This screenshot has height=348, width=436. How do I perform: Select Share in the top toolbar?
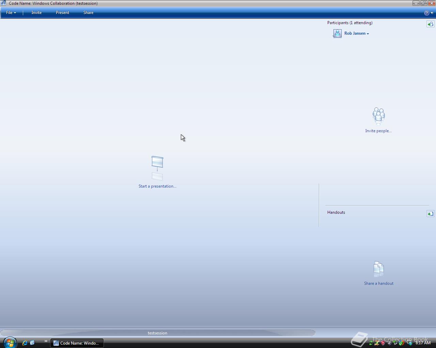click(x=88, y=13)
